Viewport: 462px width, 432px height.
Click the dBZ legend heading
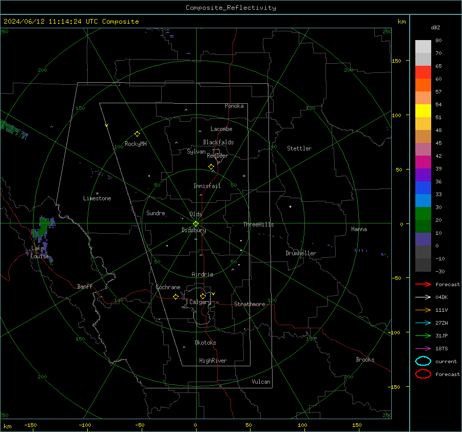point(435,27)
